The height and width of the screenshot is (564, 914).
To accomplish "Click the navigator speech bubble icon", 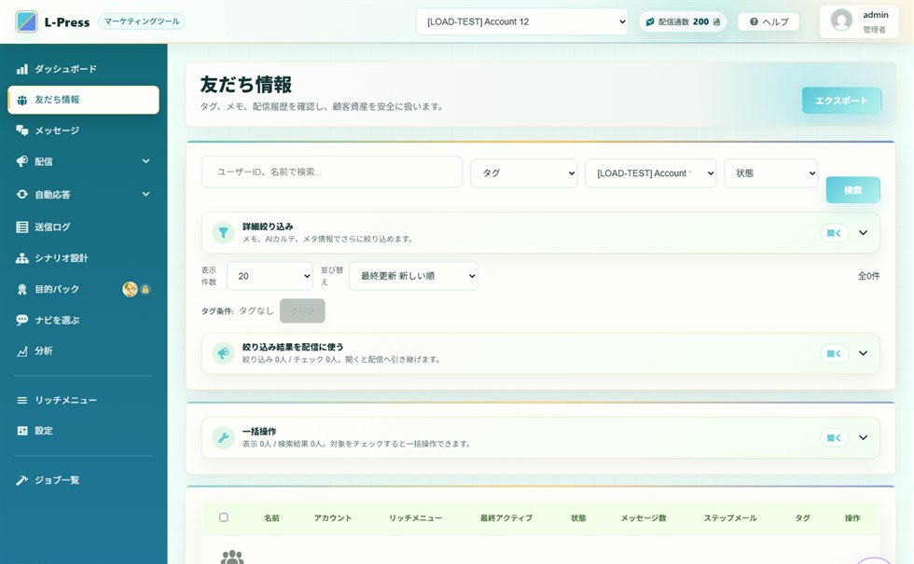I will [22, 320].
